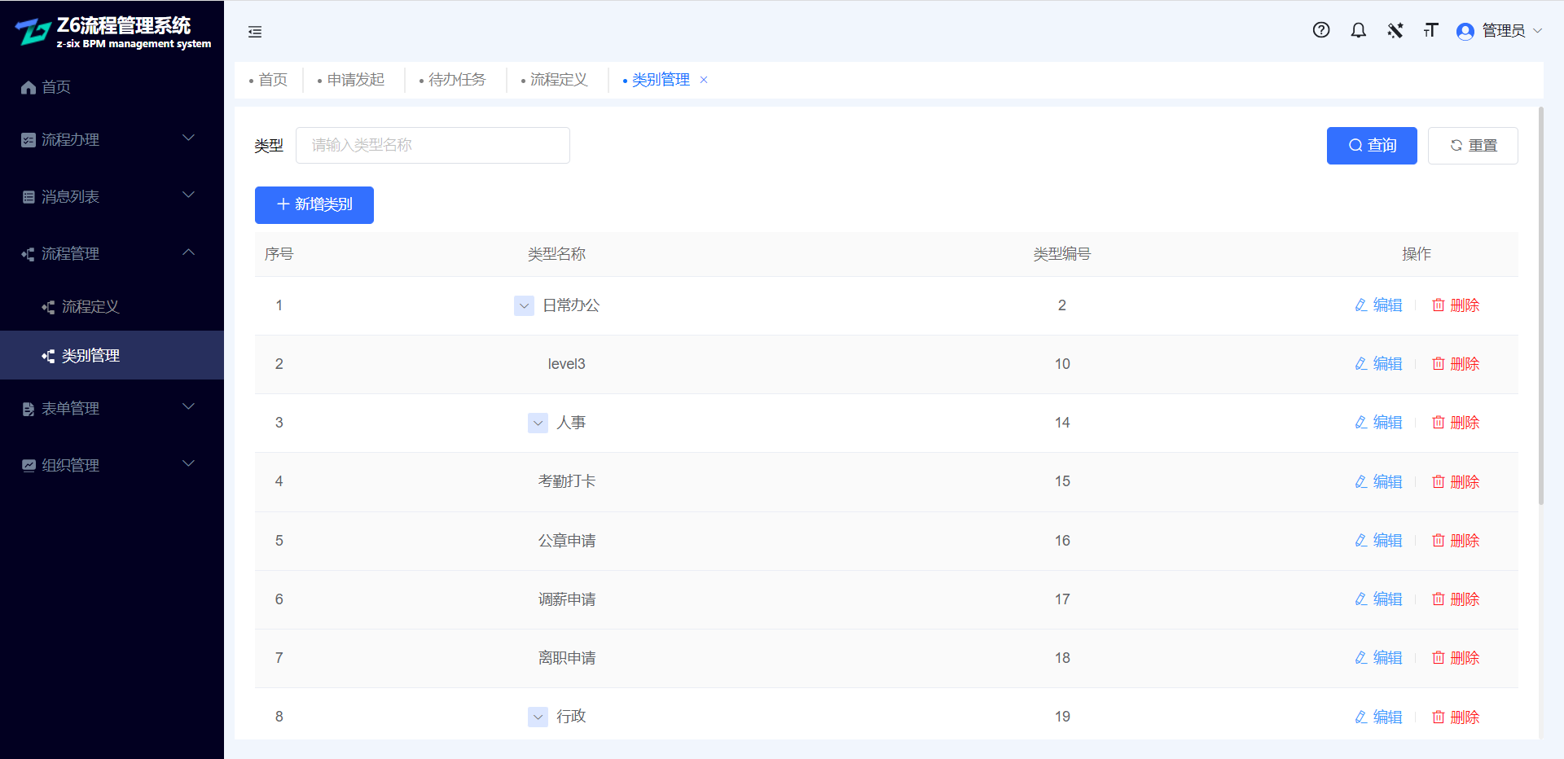Click the 新增类别 button

pos(314,205)
